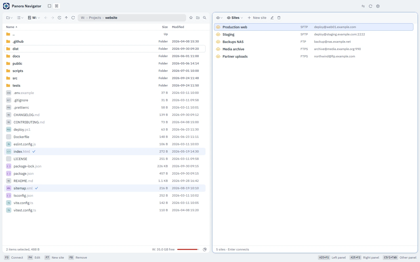Image resolution: width=420 pixels, height=262 pixels.
Task: Select the Backups NAS site row
Action: click(x=314, y=42)
